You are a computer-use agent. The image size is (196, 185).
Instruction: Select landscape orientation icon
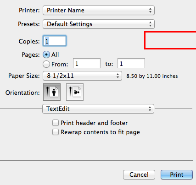pyautogui.click(x=75, y=92)
